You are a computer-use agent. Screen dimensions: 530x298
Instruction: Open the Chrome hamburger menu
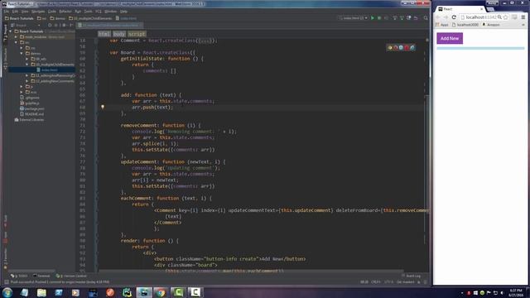523,17
